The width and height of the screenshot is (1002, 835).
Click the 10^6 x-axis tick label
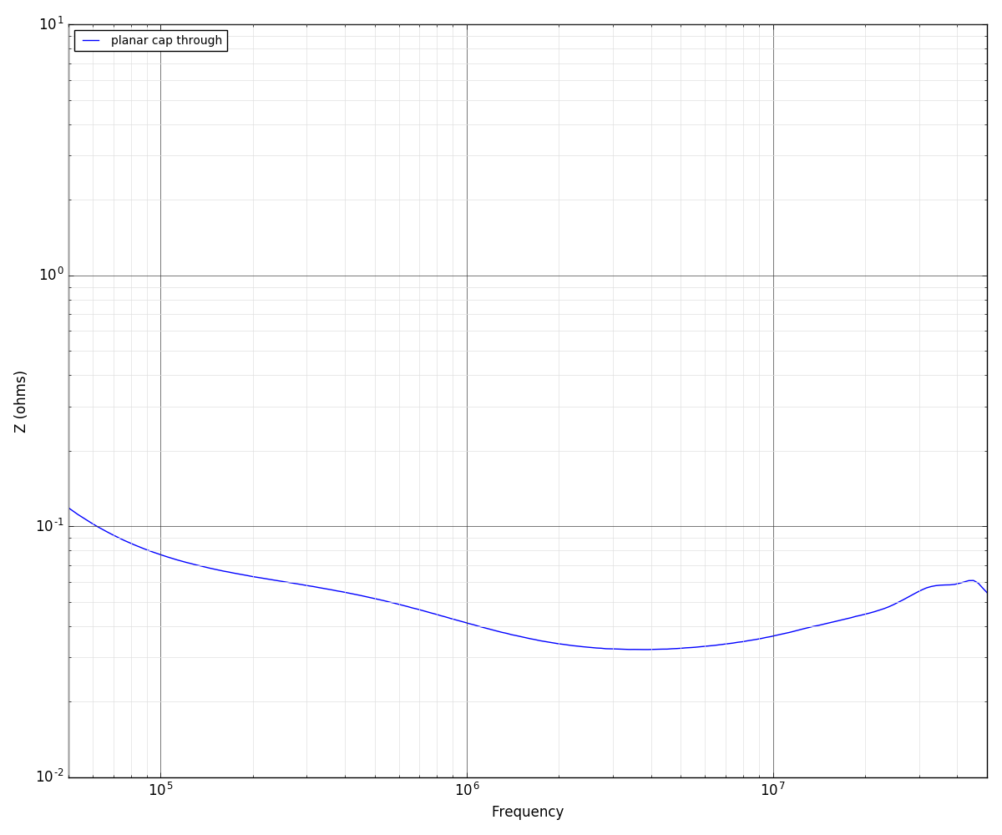click(467, 789)
